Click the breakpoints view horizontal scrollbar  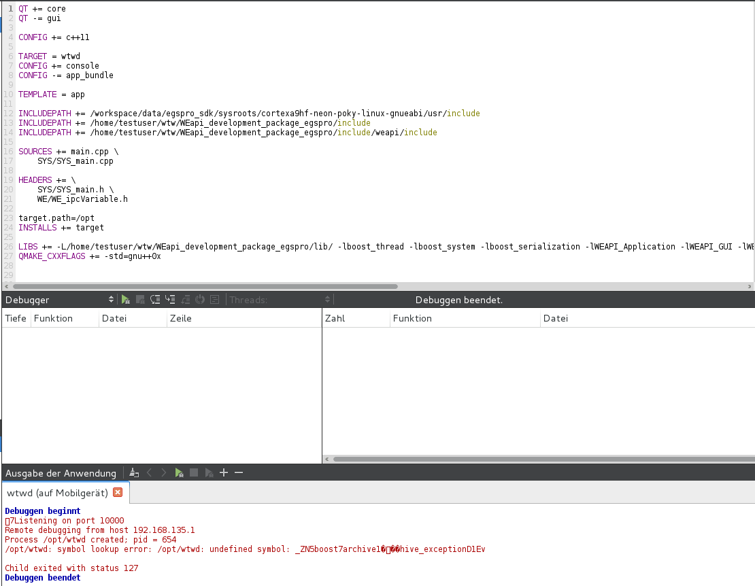(544, 459)
